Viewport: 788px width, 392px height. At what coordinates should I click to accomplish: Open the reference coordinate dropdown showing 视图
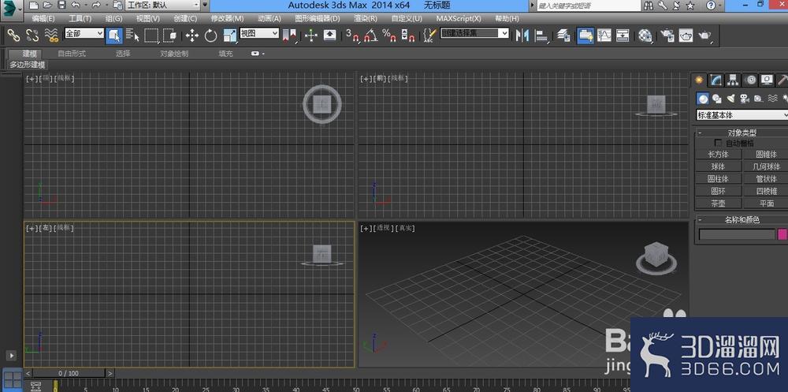point(259,34)
